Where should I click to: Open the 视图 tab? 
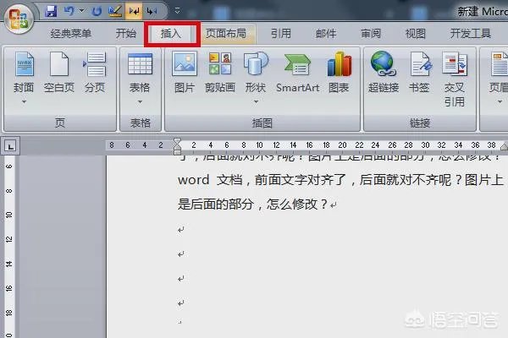[416, 33]
